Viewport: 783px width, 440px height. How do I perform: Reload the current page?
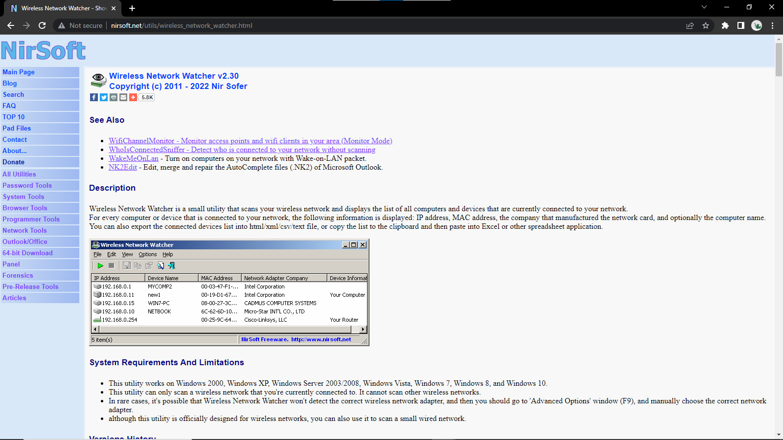tap(42, 25)
